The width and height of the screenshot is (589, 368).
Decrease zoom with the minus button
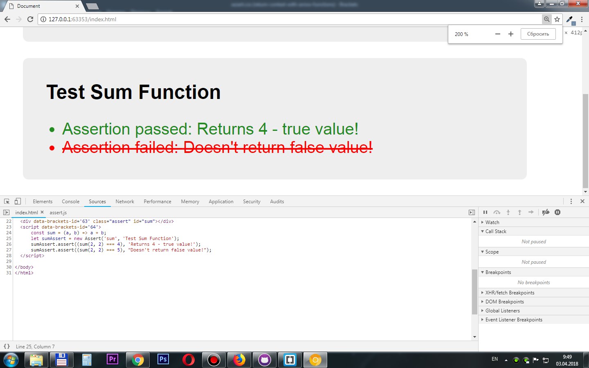498,34
